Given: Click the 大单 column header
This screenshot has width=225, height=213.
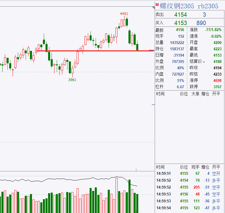Looking at the screenshot, I should (x=196, y=94).
